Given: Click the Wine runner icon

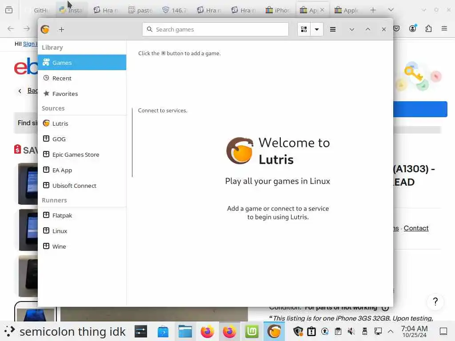Looking at the screenshot, I should click(46, 246).
